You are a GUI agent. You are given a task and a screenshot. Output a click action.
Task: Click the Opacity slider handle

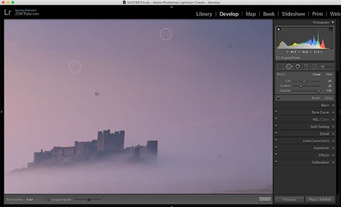(x=318, y=91)
